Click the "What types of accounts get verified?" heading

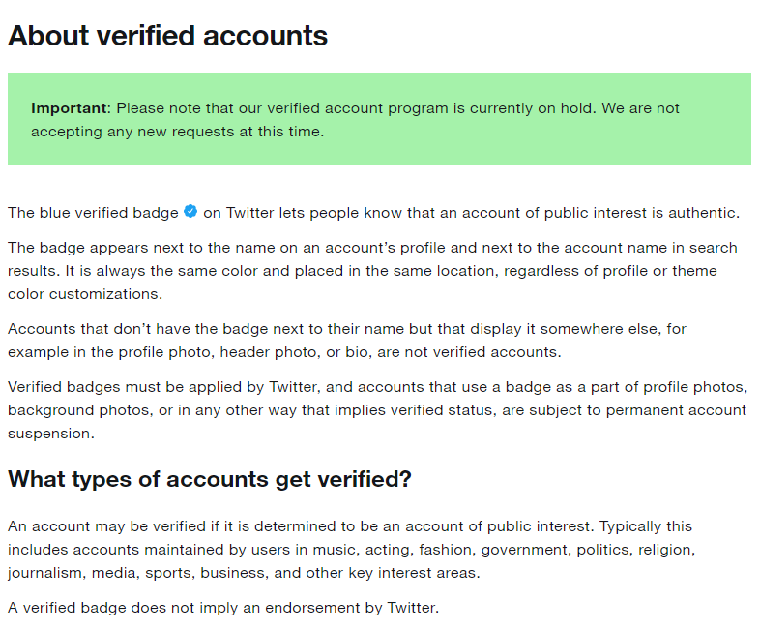(210, 479)
